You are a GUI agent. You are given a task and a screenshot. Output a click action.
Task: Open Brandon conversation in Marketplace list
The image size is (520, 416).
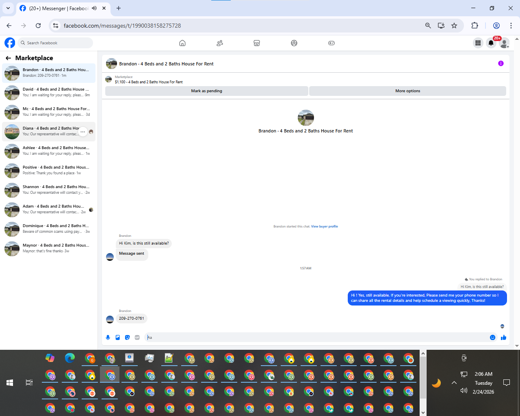[x=49, y=73]
